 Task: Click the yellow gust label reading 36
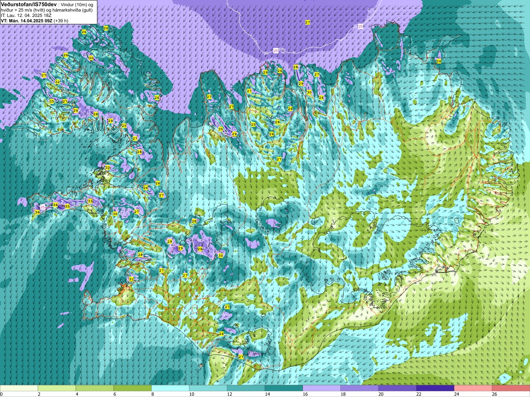click(37, 212)
